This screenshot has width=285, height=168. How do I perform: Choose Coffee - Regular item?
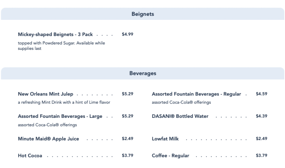tap(170, 155)
